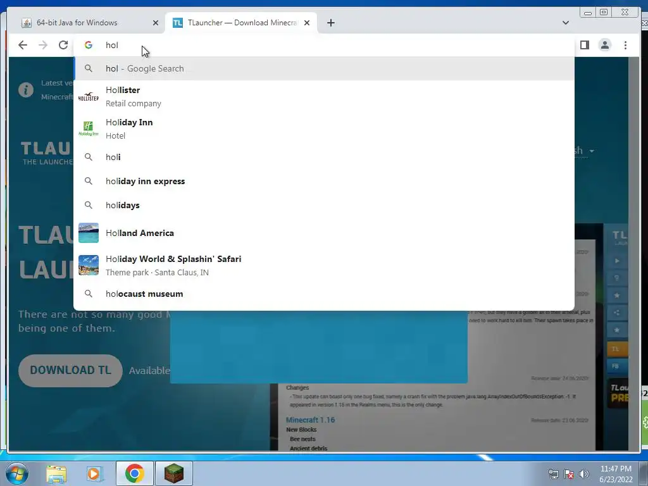Pick the "holocaust museum" suggestion

(x=324, y=294)
